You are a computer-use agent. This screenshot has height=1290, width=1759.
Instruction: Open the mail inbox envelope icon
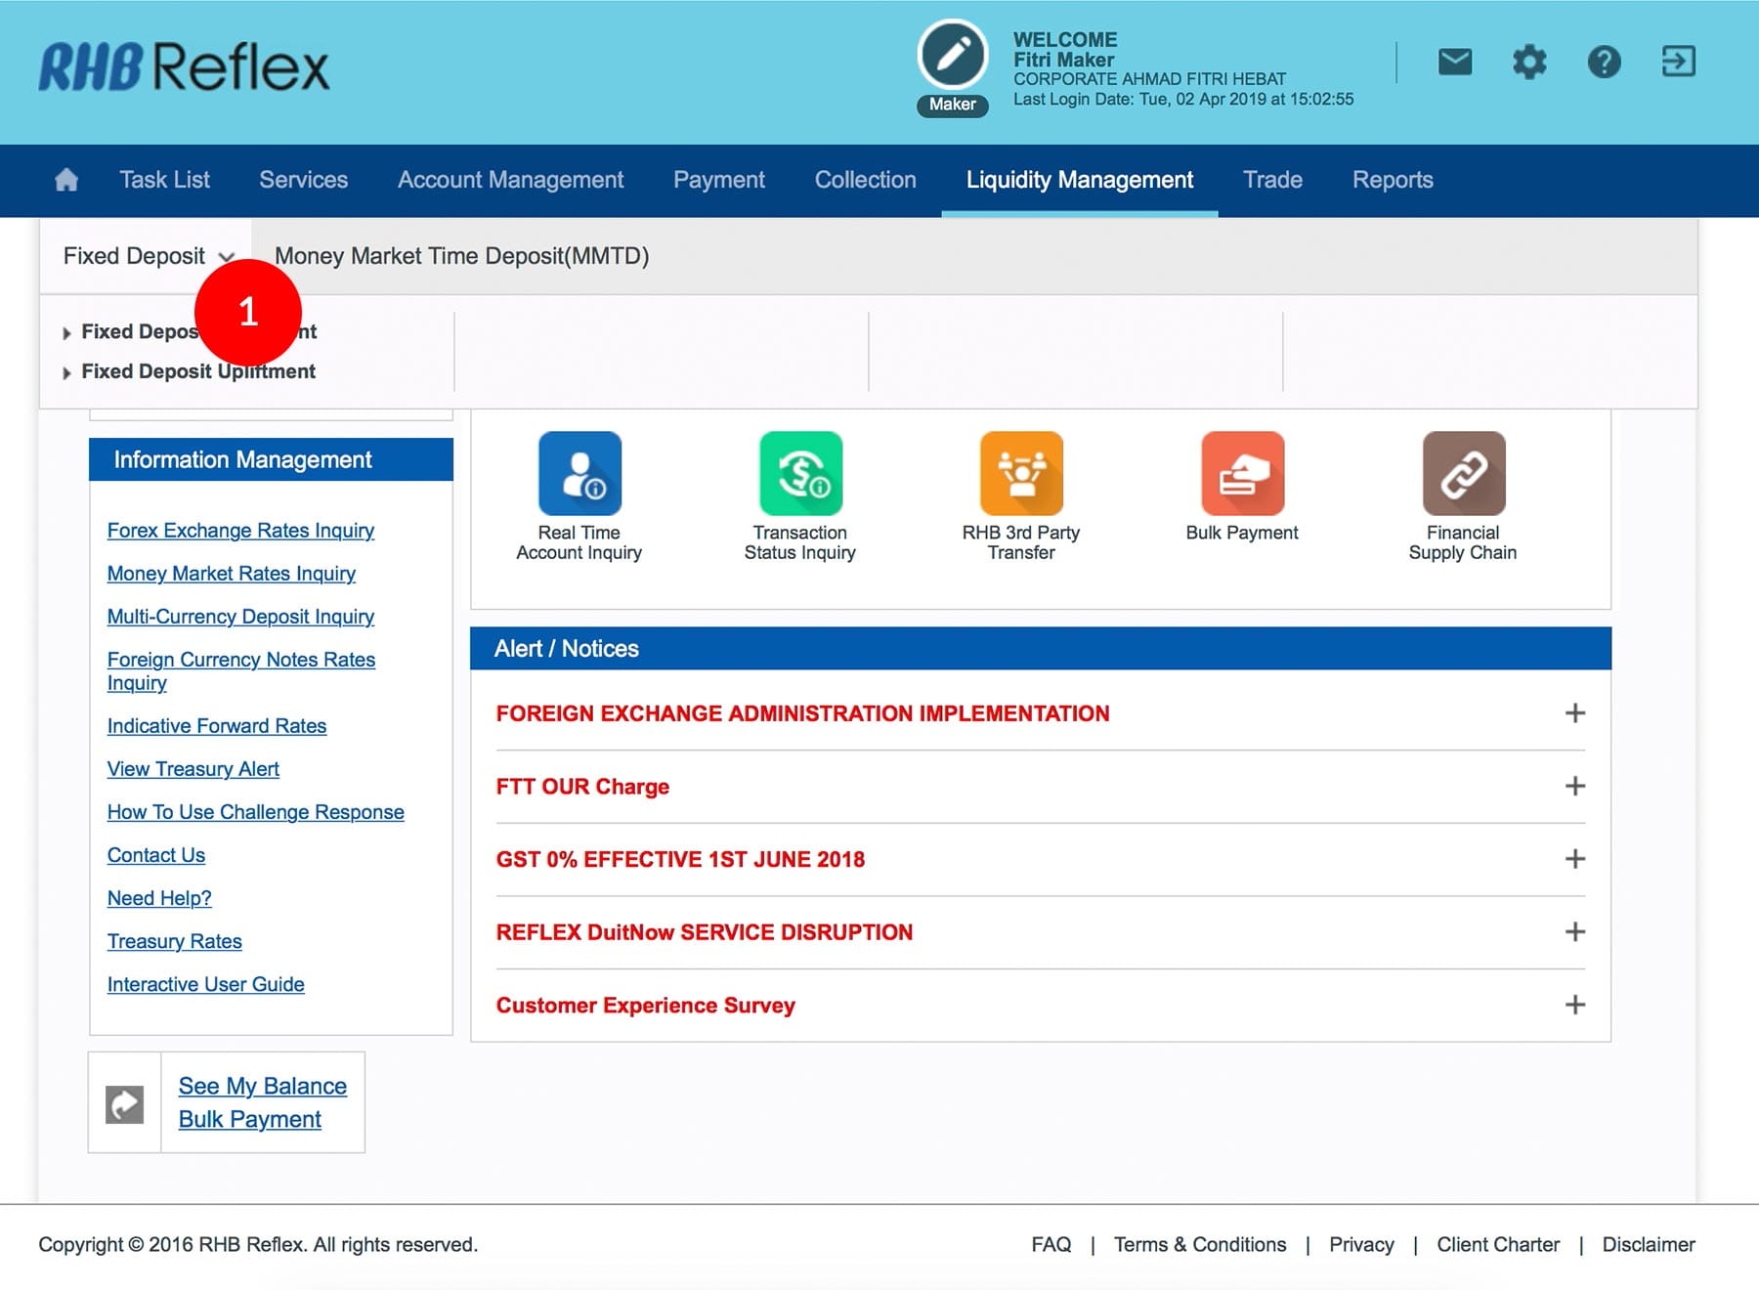point(1454,63)
